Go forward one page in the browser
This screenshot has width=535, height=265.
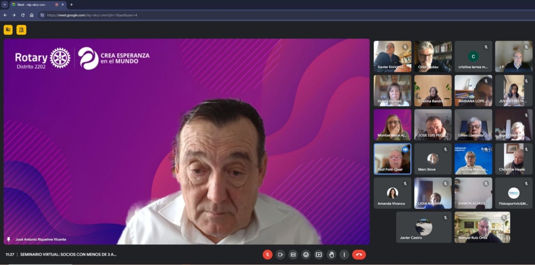point(14,15)
